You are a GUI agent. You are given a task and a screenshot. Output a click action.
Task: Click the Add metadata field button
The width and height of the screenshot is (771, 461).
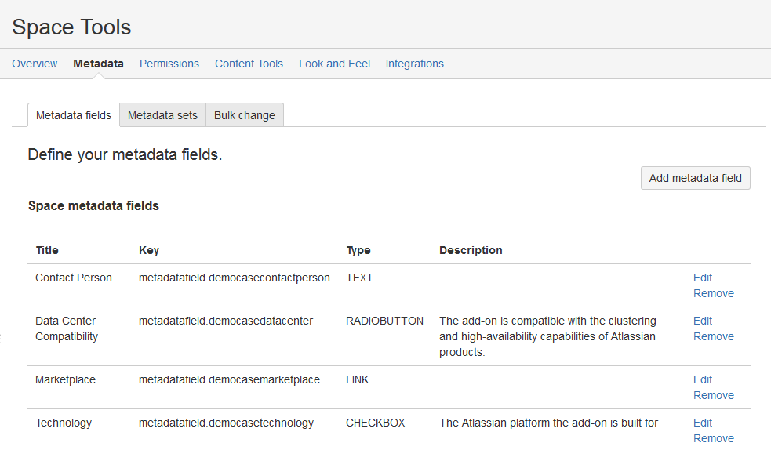(695, 178)
